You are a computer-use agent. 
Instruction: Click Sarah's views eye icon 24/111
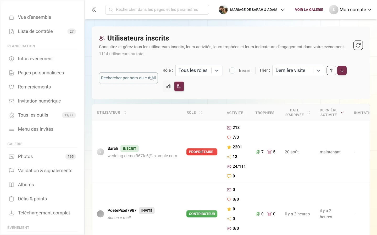point(229,166)
